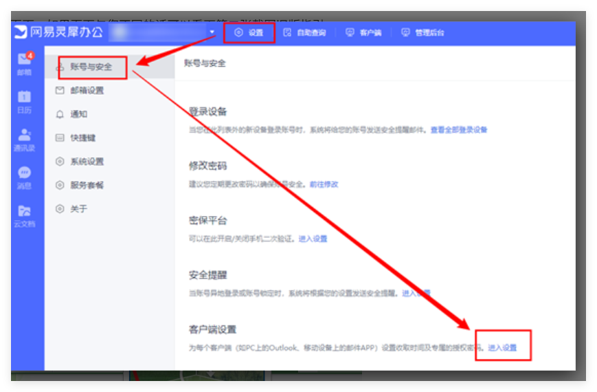597x392 pixels.
Task: Click the 前往修改 password link
Action: click(x=324, y=184)
